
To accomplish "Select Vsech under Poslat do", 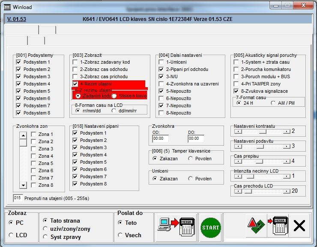I will pos(120,235).
